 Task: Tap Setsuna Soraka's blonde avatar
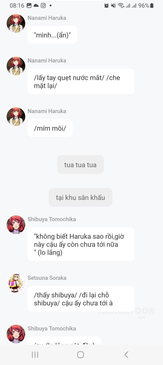click(x=16, y=283)
